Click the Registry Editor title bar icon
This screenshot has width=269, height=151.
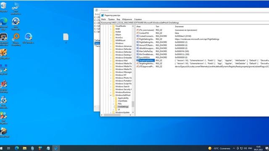(103, 16)
